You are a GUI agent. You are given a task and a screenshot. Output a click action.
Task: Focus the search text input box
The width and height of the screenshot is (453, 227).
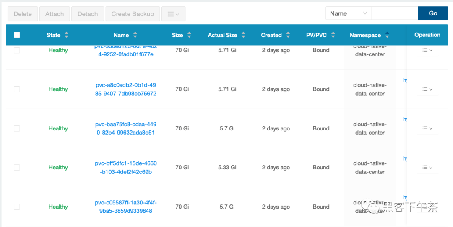[395, 13]
